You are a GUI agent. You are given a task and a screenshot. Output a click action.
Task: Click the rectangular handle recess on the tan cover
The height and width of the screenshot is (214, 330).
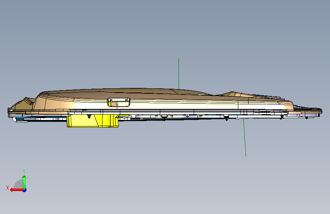point(119,102)
